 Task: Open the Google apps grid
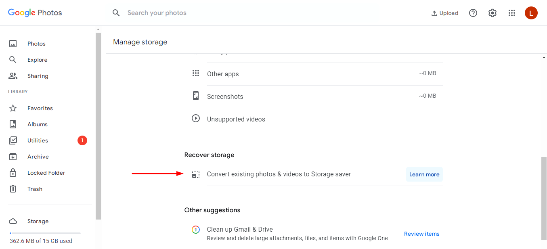click(512, 13)
